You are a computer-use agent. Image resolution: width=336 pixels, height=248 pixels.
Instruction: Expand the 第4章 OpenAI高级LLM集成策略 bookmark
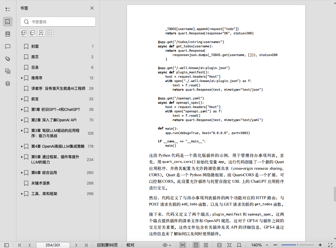(22, 146)
